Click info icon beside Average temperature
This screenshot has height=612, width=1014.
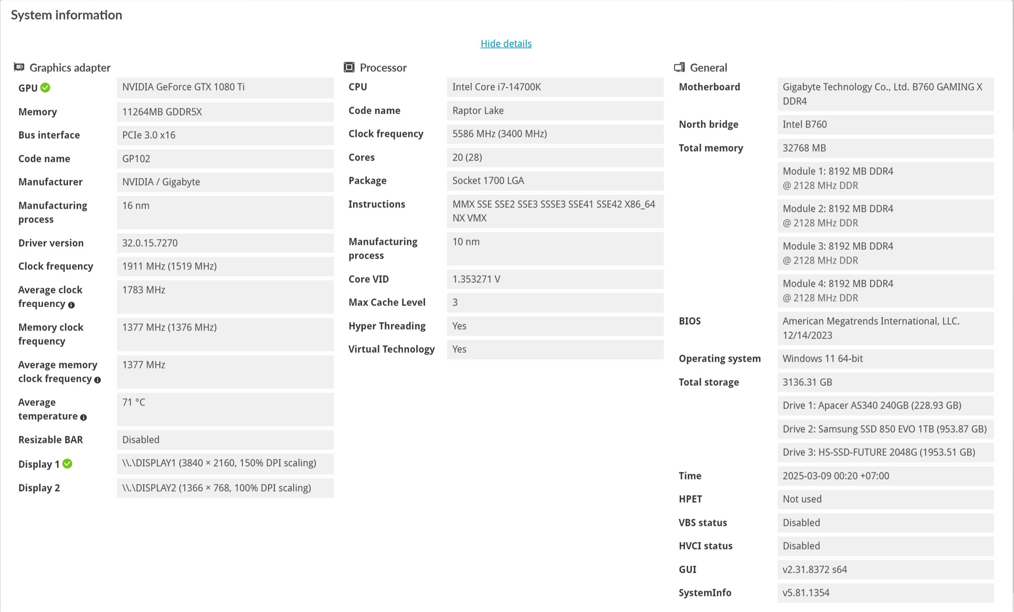(x=83, y=417)
